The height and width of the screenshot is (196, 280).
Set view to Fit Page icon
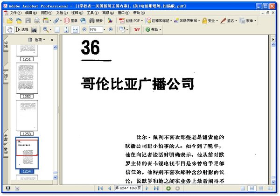click(66, 29)
